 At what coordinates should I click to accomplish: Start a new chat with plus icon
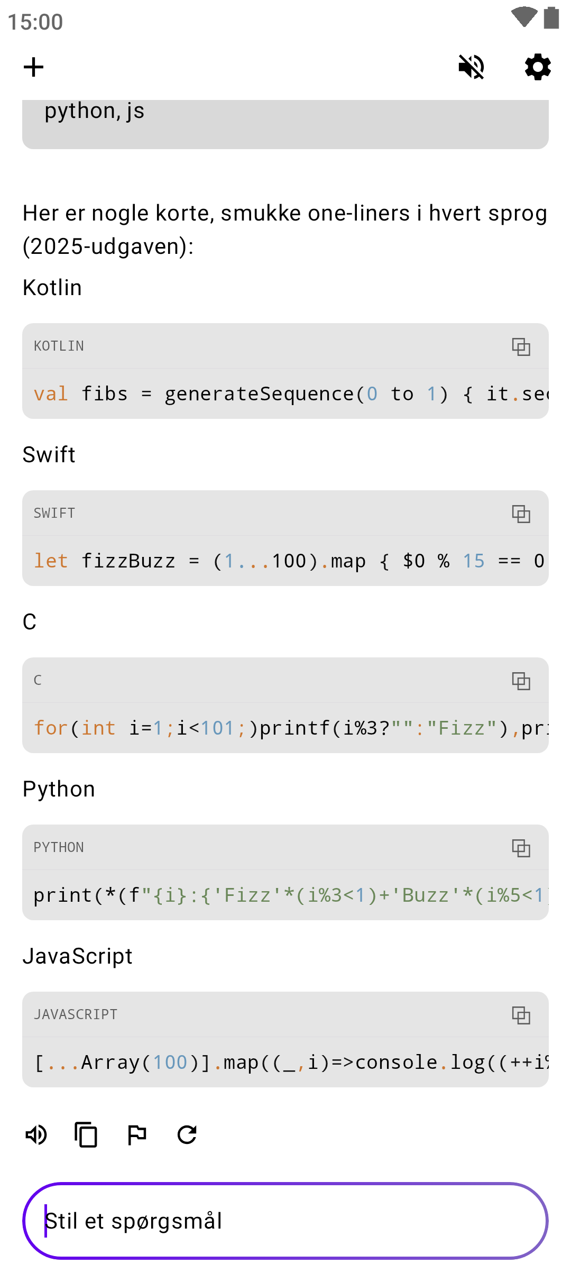click(34, 67)
